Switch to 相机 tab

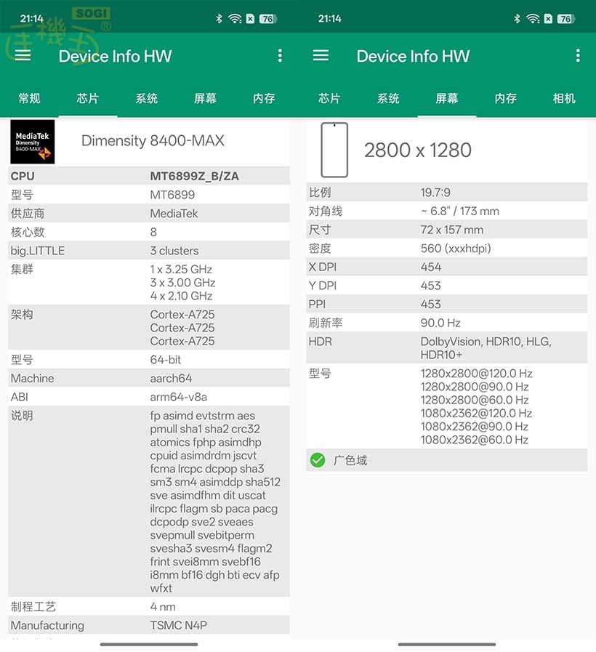pyautogui.click(x=564, y=98)
